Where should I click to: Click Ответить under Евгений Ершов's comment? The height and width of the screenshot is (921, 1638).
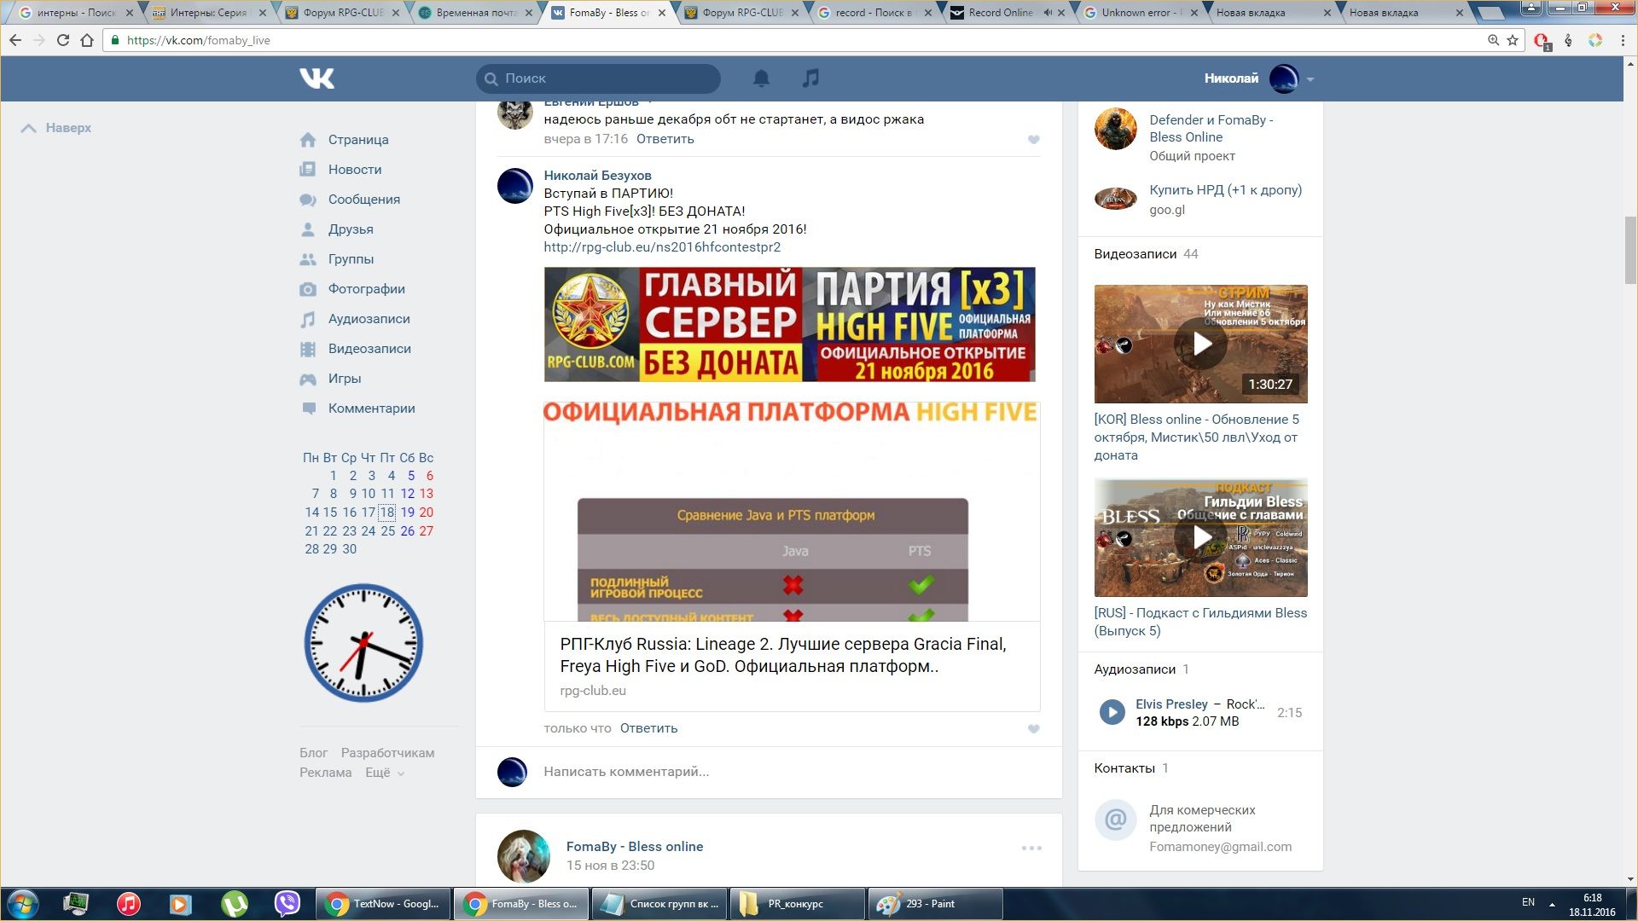(x=665, y=139)
